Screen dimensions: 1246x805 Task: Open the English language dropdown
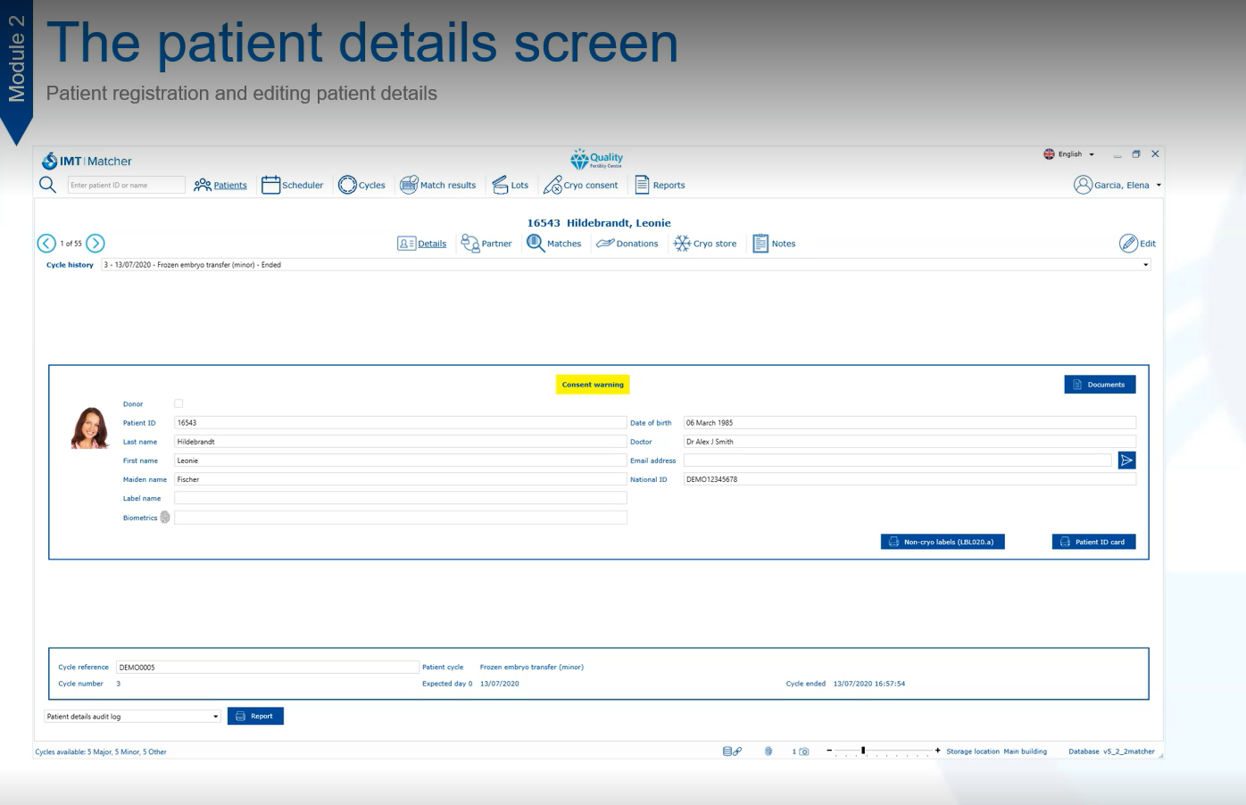point(1069,154)
